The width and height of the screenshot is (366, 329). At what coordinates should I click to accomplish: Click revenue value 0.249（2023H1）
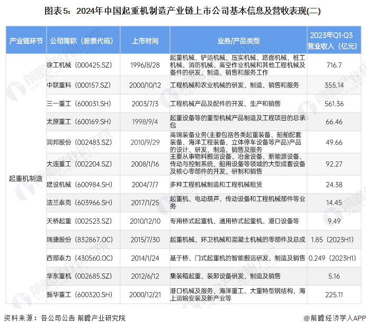[333, 258]
